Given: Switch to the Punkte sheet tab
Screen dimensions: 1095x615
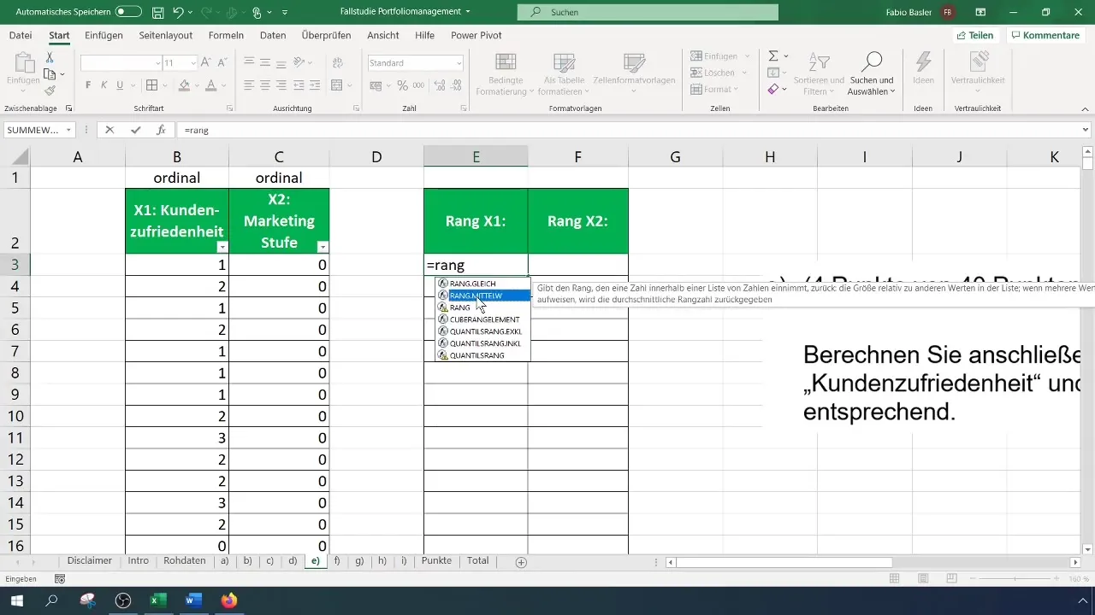Looking at the screenshot, I should (436, 561).
